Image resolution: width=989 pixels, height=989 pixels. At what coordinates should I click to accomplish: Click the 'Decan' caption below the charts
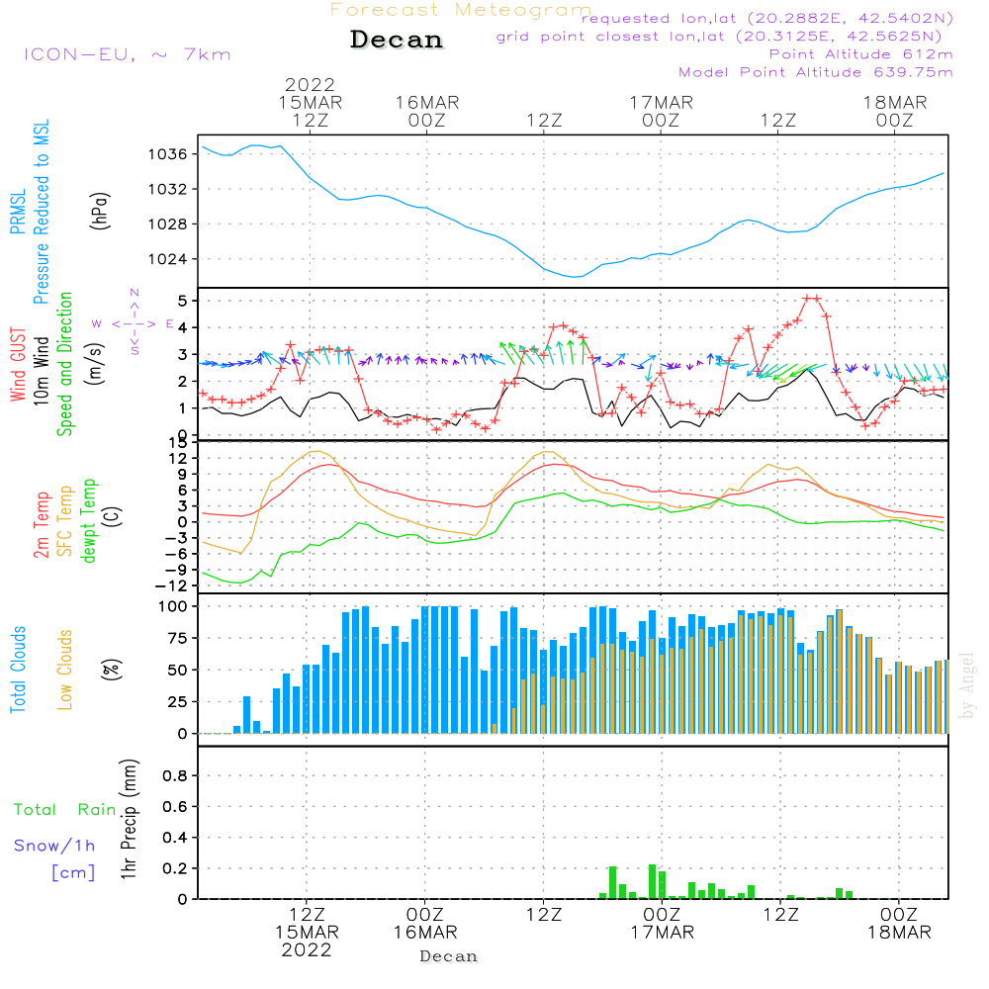click(x=448, y=956)
